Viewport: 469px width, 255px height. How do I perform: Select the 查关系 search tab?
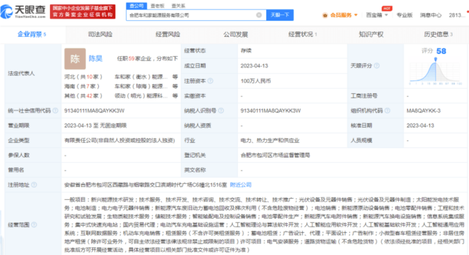point(178,6)
